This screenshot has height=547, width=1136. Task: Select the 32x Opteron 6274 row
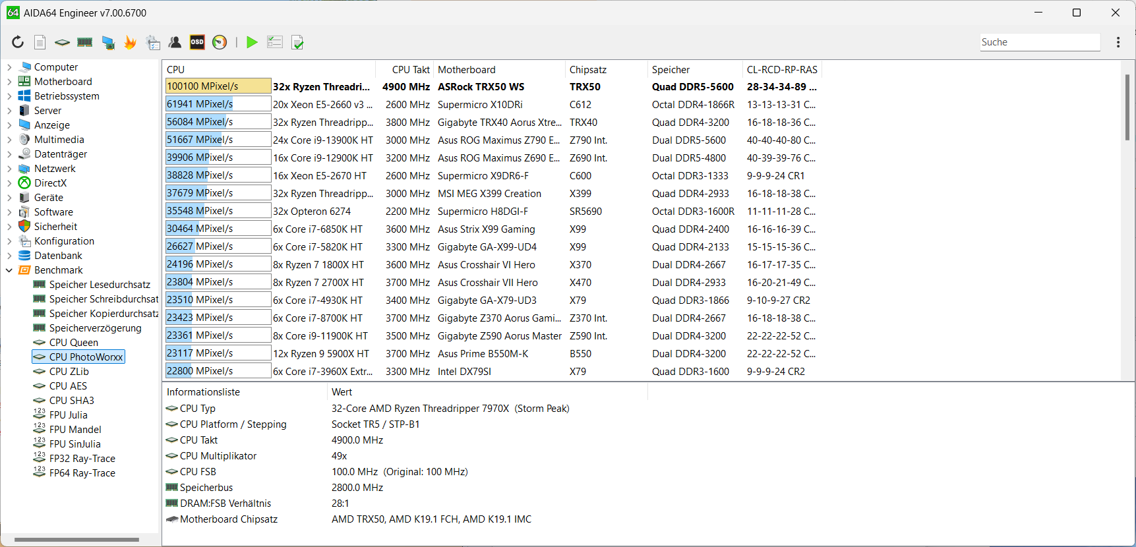click(x=492, y=212)
